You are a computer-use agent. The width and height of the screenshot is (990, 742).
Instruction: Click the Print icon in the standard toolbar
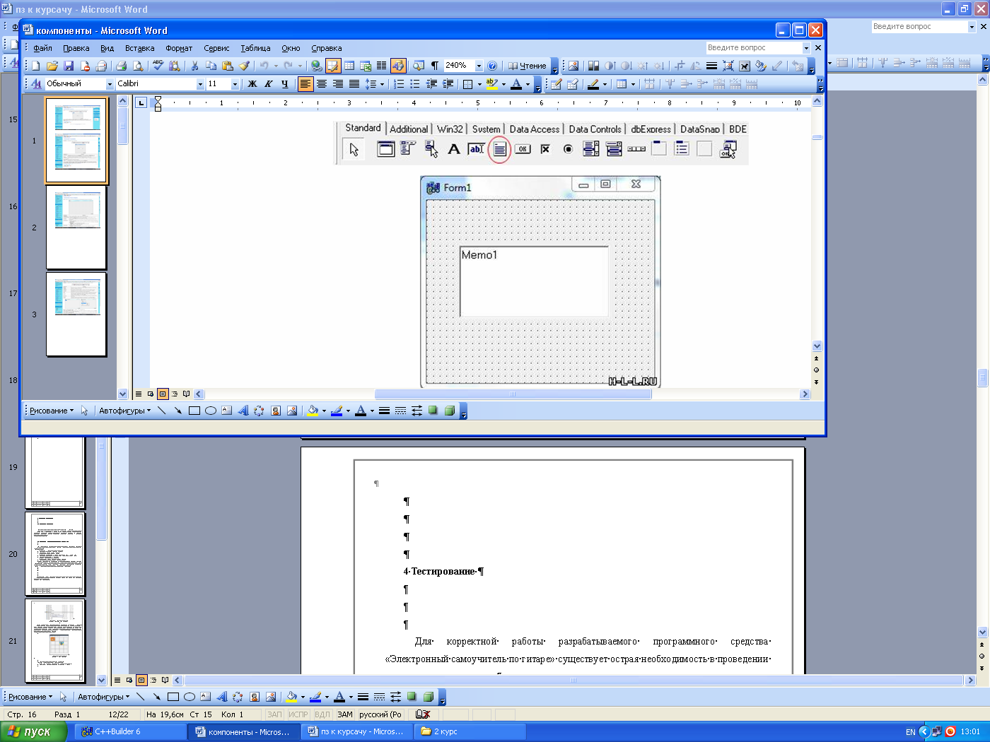tap(121, 66)
